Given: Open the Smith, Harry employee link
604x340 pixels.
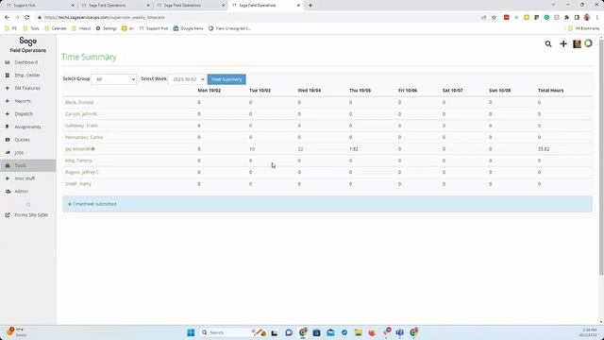Looking at the screenshot, I should click(78, 184).
